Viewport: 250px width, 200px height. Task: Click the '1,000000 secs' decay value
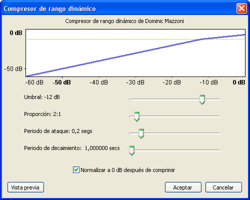pyautogui.click(x=102, y=148)
